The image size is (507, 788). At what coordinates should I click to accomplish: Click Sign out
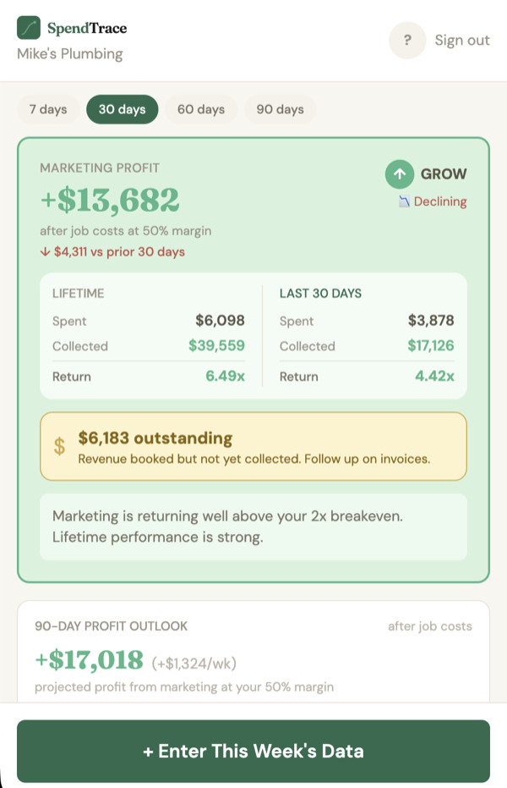(x=462, y=40)
